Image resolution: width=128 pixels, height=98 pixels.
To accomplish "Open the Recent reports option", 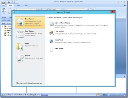I will pyautogui.click(x=30, y=59).
